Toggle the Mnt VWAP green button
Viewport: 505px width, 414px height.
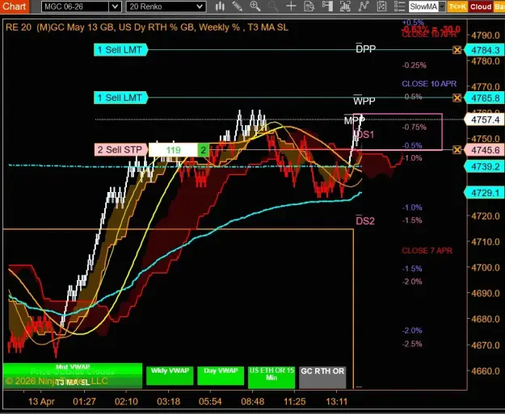pos(73,368)
